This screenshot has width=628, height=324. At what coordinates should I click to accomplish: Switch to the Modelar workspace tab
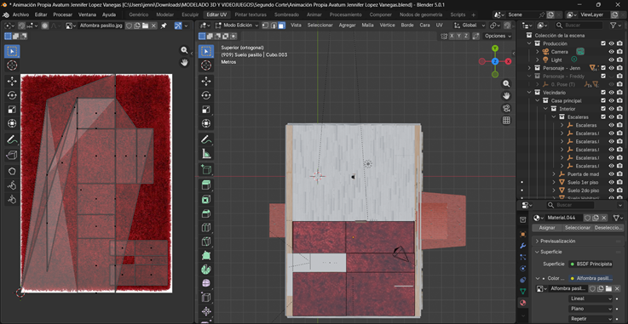pos(164,14)
